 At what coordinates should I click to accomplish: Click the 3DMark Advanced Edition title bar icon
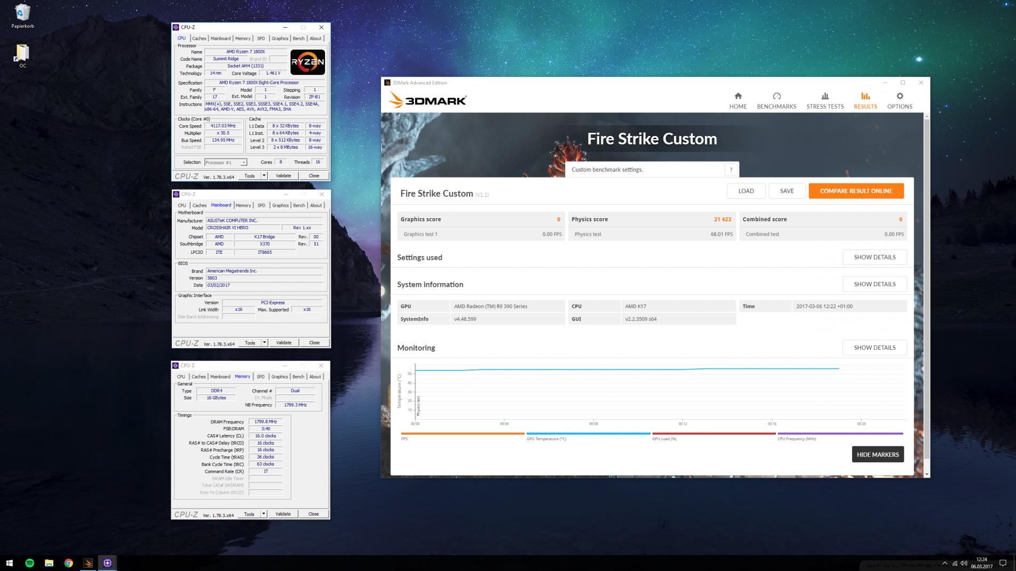point(387,83)
